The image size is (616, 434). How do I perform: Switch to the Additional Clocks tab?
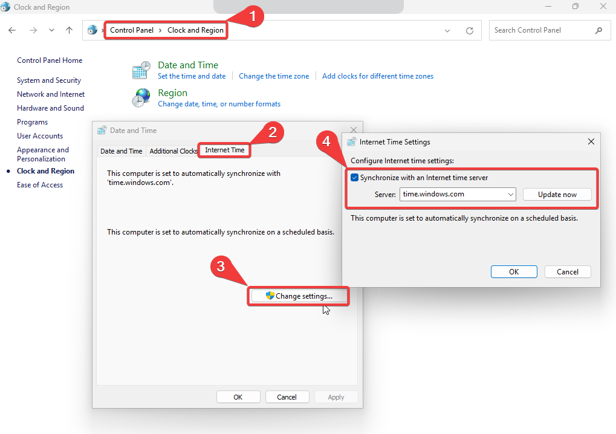[173, 151]
